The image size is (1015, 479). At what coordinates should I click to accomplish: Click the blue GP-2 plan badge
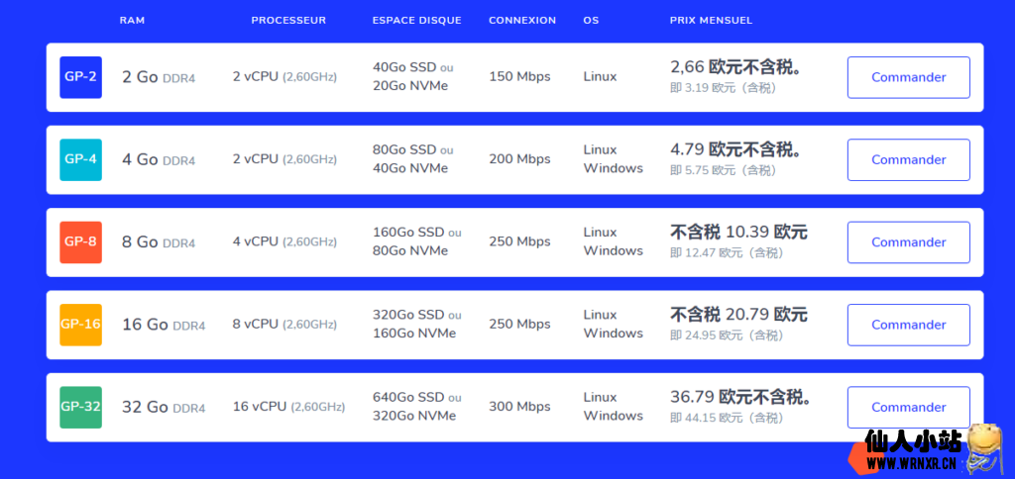click(x=80, y=77)
